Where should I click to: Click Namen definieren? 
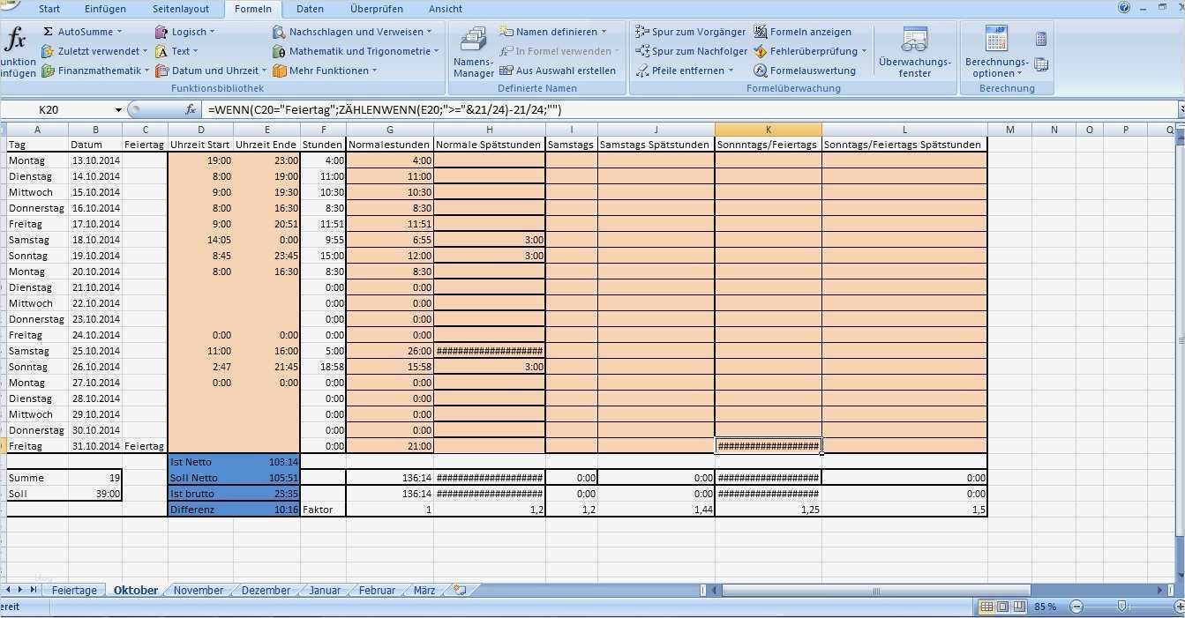pos(556,32)
